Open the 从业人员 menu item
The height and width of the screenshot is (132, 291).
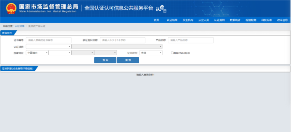coord(204,20)
